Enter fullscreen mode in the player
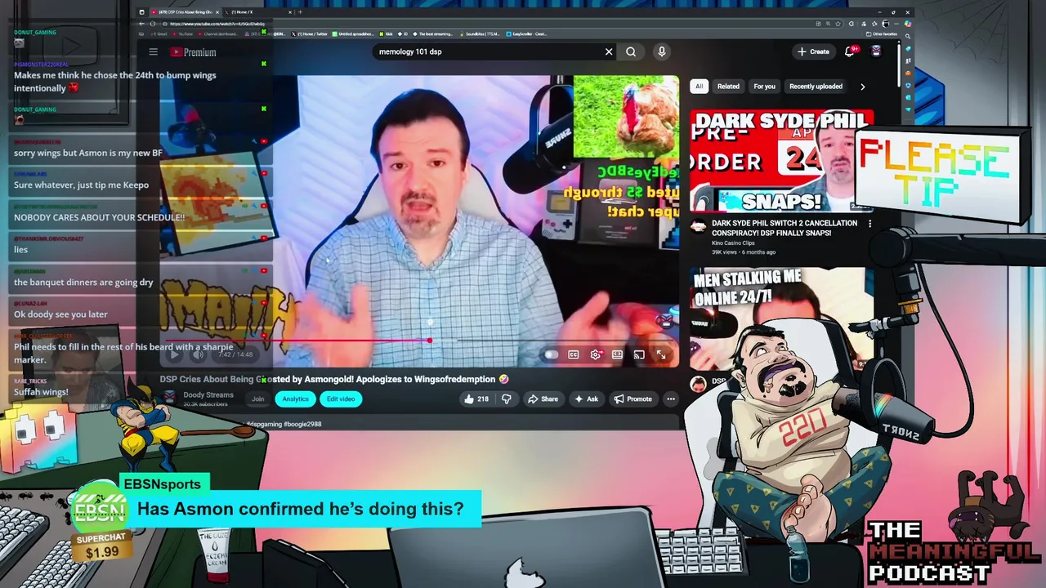The height and width of the screenshot is (588, 1046). point(661,354)
